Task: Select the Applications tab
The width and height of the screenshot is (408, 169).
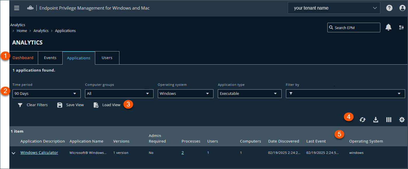Action: tap(79, 58)
